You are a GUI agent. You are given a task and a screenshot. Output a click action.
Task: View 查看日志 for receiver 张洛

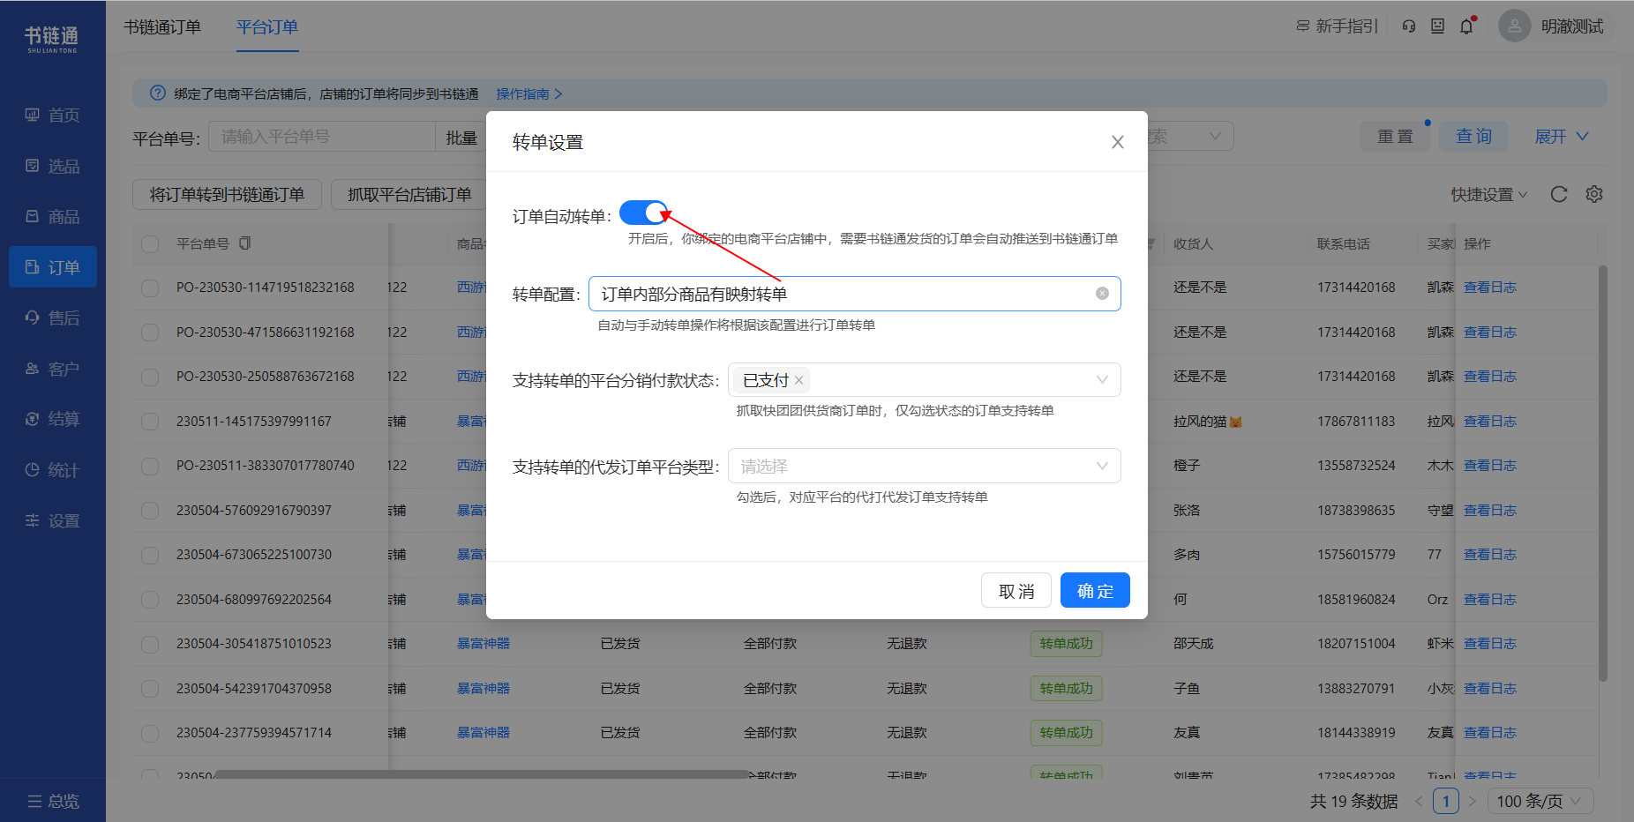click(x=1489, y=511)
